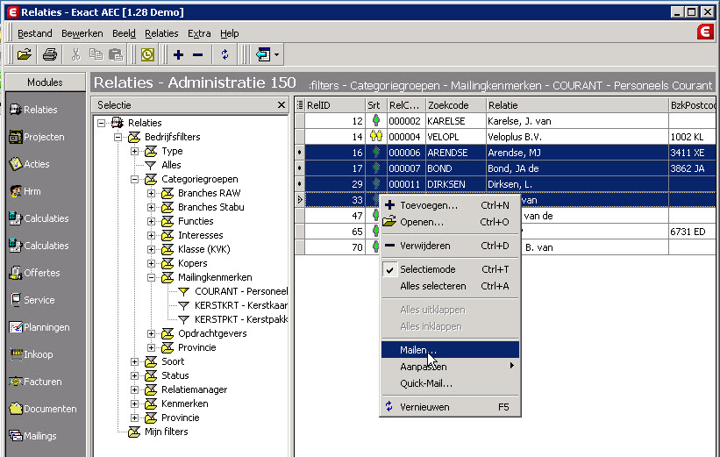Click the plus add toolbar icon
The width and height of the screenshot is (720, 457).
pyautogui.click(x=178, y=55)
